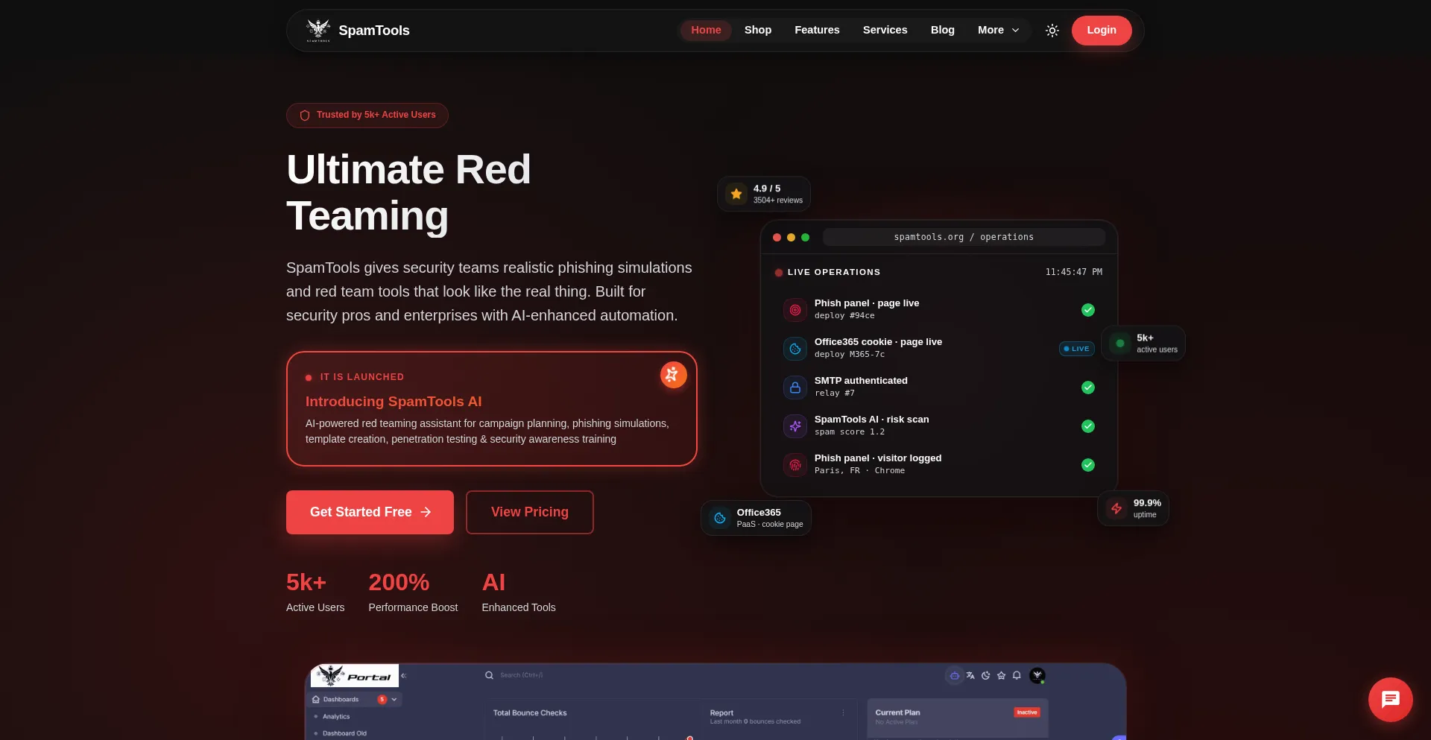The image size is (1431, 740).
Task: Click the Search (Ctrl+/) field in Portal
Action: [x=522, y=675]
